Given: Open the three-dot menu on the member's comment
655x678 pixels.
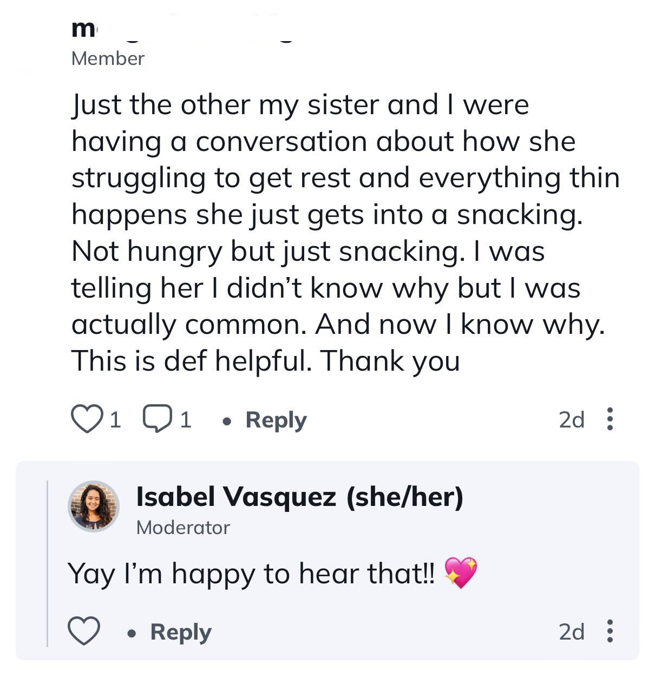Looking at the screenshot, I should point(610,419).
